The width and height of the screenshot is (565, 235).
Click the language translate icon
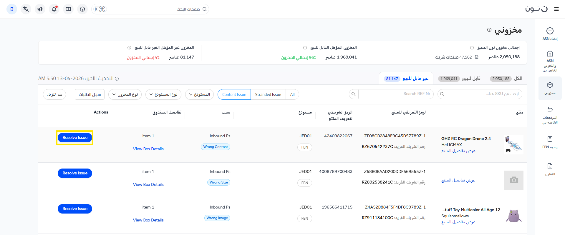click(26, 9)
